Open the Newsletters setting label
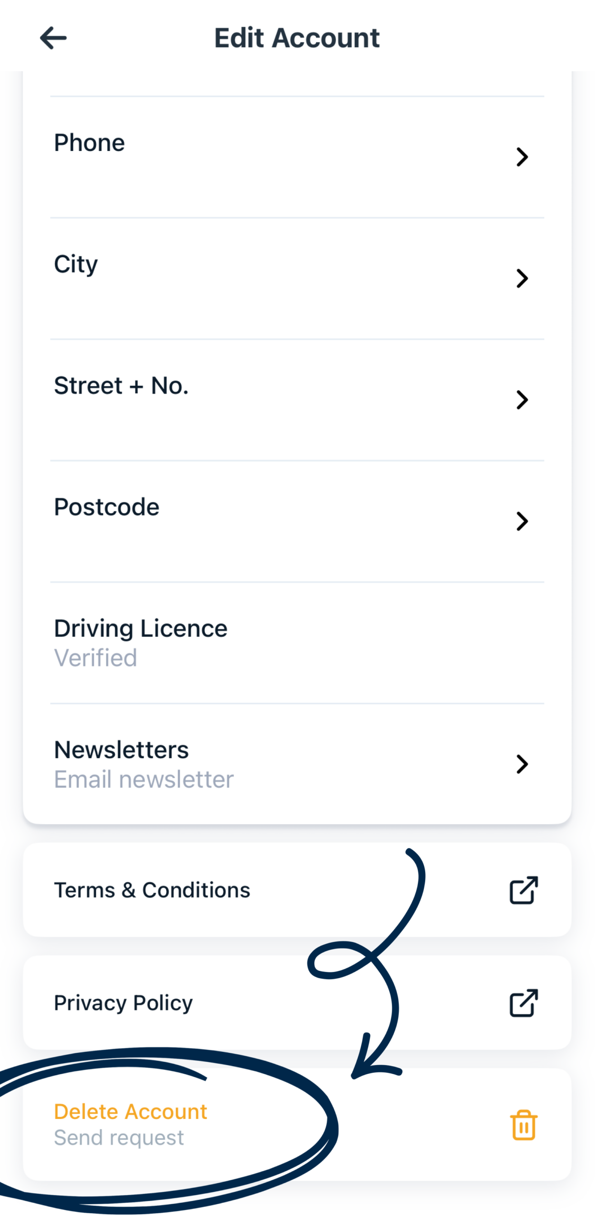 pos(121,749)
